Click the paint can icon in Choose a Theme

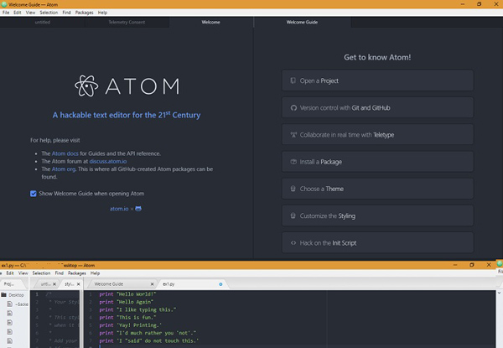[293, 189]
